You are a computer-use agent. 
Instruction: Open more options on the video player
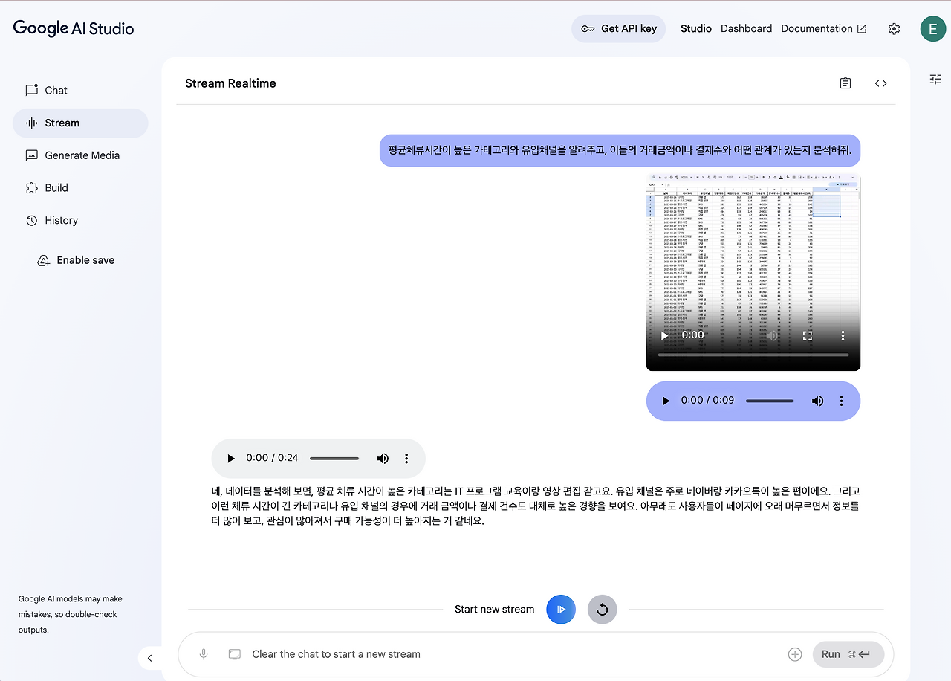pyautogui.click(x=843, y=335)
